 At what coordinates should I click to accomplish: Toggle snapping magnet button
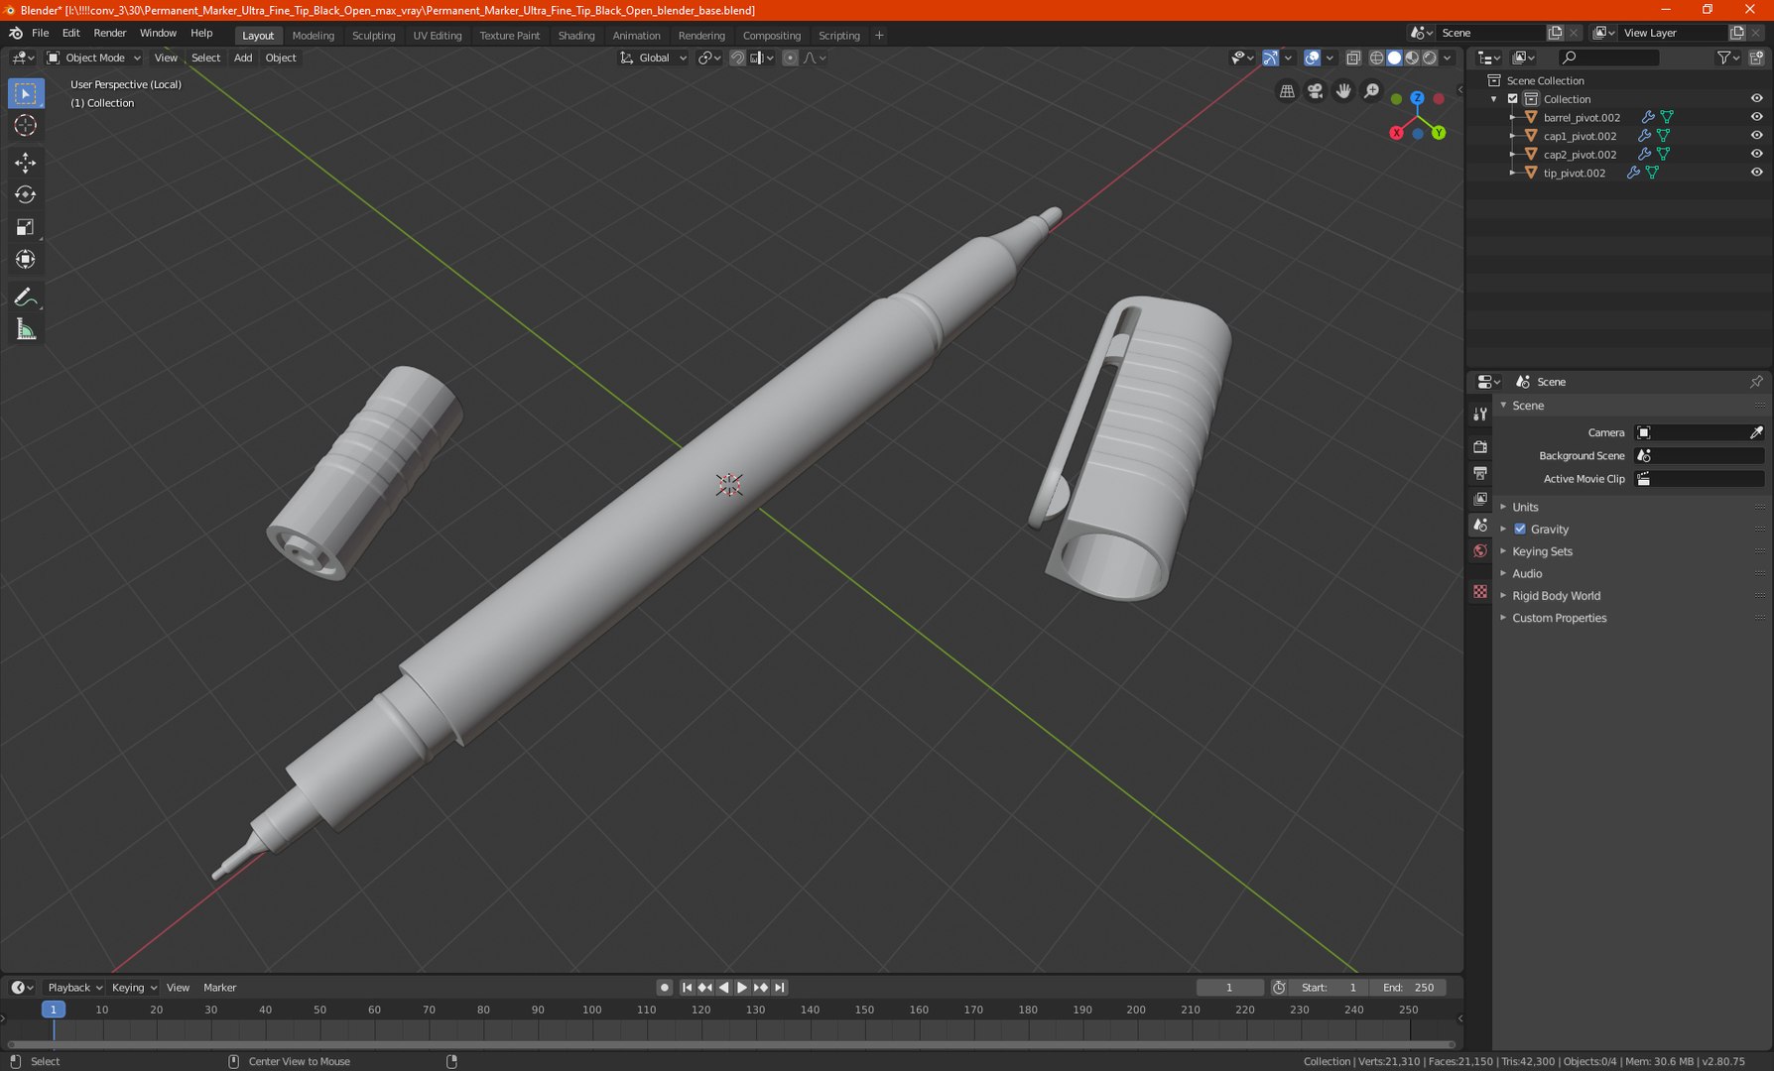point(737,58)
